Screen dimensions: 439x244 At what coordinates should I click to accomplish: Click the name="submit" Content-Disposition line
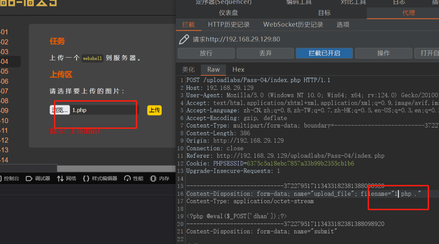pyautogui.click(x=262, y=232)
